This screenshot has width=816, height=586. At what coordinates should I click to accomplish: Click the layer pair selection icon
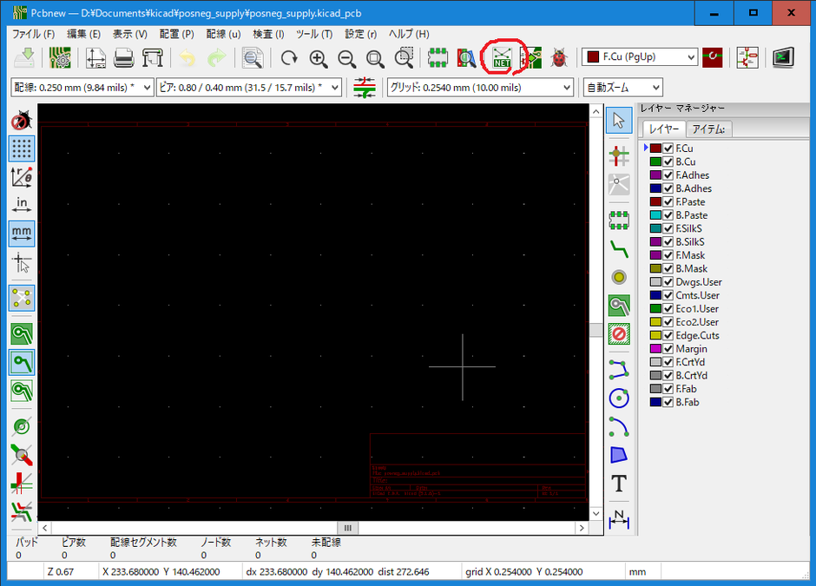pos(713,57)
